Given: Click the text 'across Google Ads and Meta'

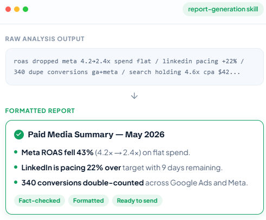Looking at the screenshot, I should coord(196,183).
